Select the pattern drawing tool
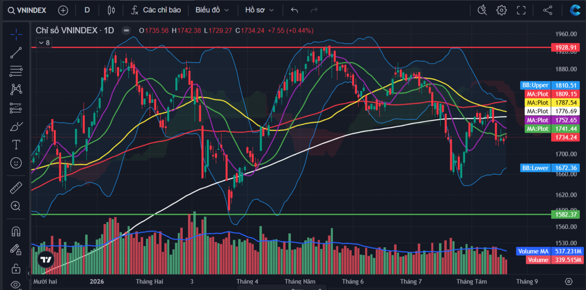 click(x=16, y=89)
